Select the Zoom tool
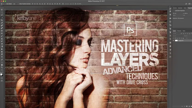Screen dimensions: 192x108 pyautogui.click(x=2, y=67)
